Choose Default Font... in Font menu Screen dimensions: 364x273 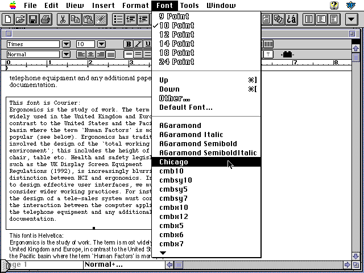point(206,107)
